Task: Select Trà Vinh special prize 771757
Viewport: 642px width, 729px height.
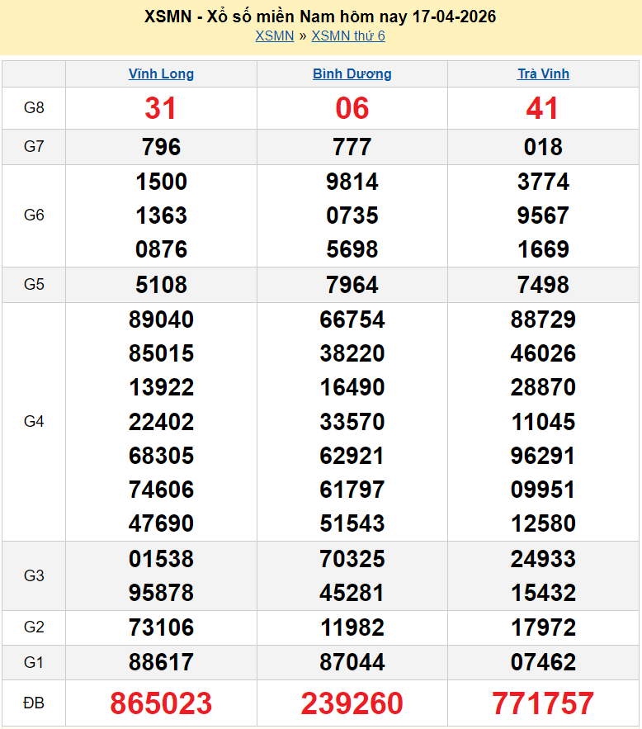Action: [542, 703]
